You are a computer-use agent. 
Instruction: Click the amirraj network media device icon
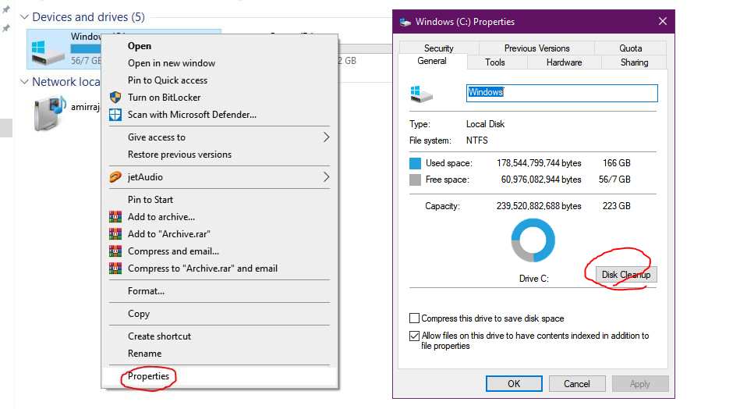(49, 112)
